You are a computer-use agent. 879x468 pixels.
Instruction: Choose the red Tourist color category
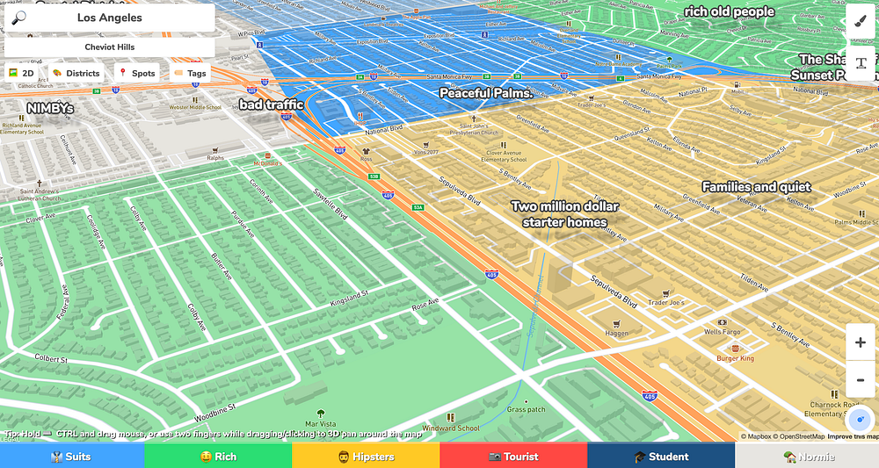coord(513,457)
